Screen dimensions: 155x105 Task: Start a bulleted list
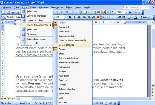(x=115, y=17)
